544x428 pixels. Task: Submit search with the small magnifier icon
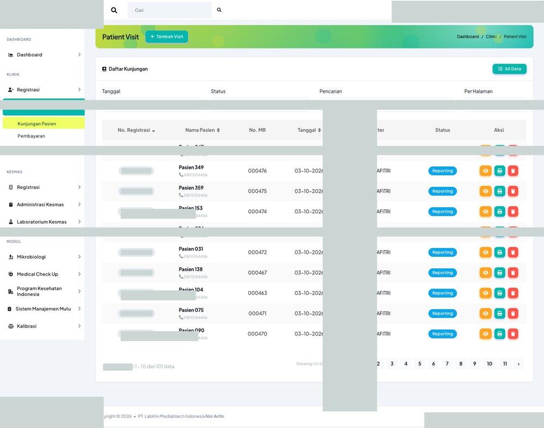point(219,10)
